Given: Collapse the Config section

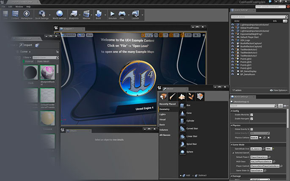Looking at the screenshot, I should click(x=232, y=111).
